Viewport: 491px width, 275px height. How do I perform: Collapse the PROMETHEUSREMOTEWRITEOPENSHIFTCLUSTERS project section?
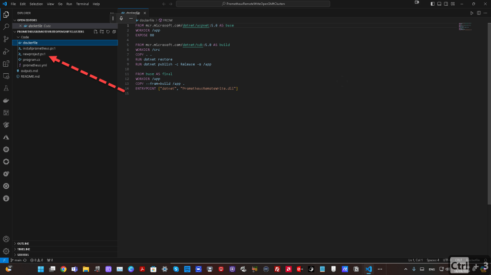(50, 32)
